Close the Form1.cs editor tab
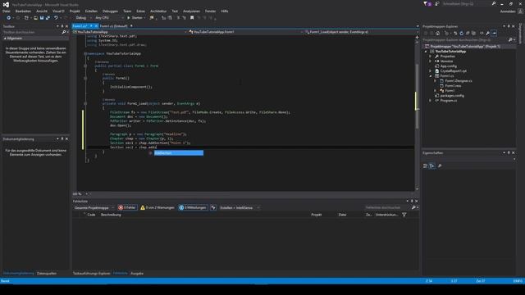This screenshot has height=295, width=525. (x=96, y=25)
